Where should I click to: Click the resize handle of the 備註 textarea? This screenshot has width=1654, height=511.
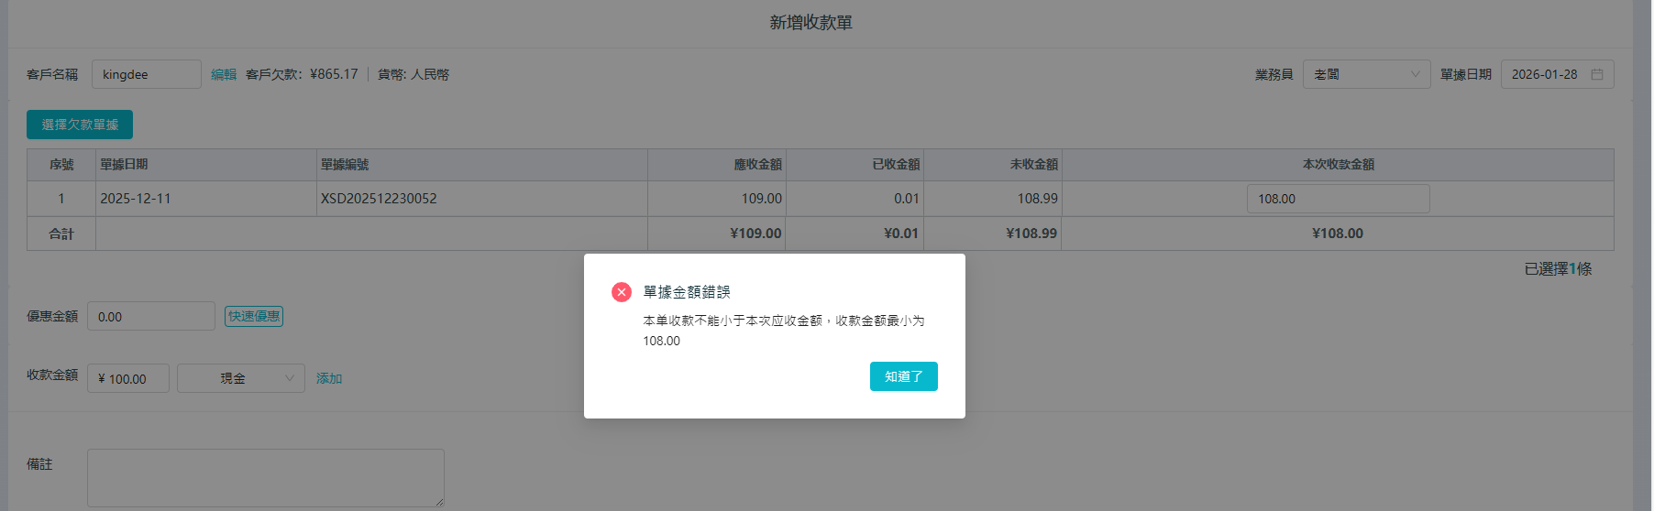click(439, 502)
